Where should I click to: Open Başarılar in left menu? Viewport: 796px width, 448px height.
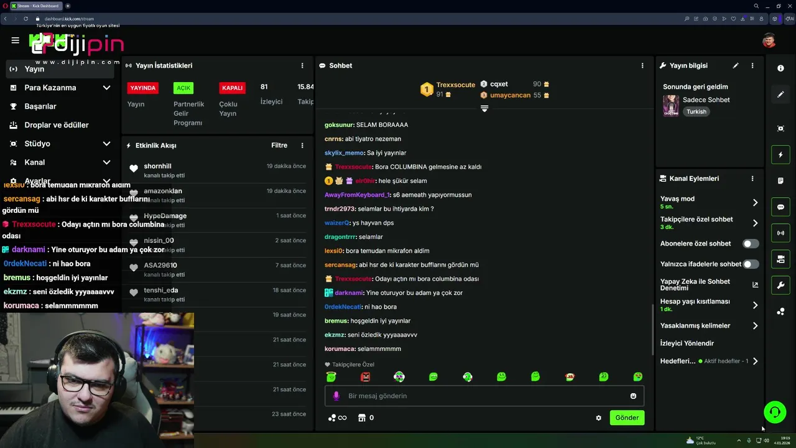(x=40, y=106)
